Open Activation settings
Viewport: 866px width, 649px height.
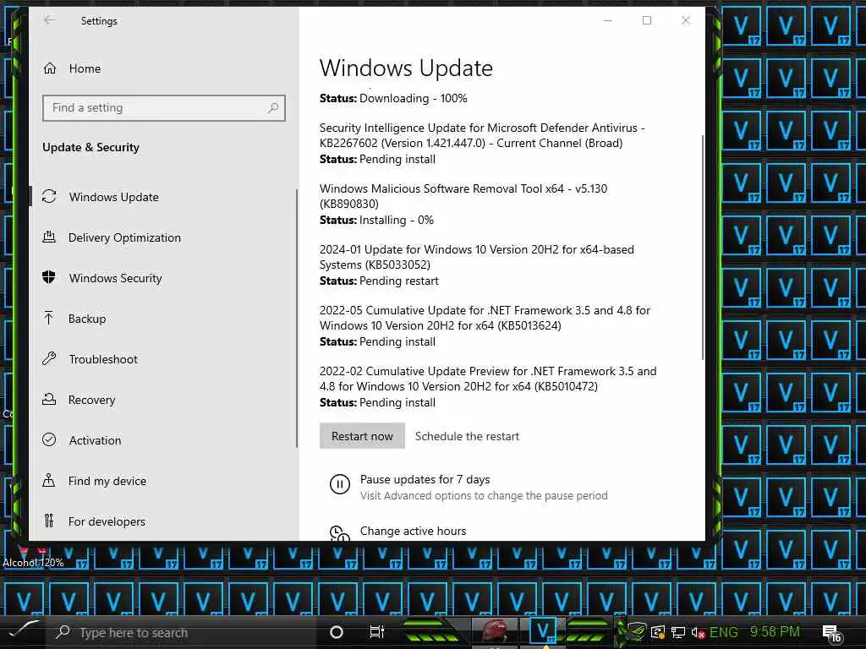click(95, 440)
